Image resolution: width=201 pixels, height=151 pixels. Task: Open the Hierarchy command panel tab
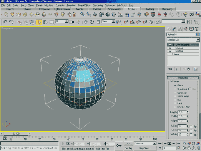[x=180, y=29]
